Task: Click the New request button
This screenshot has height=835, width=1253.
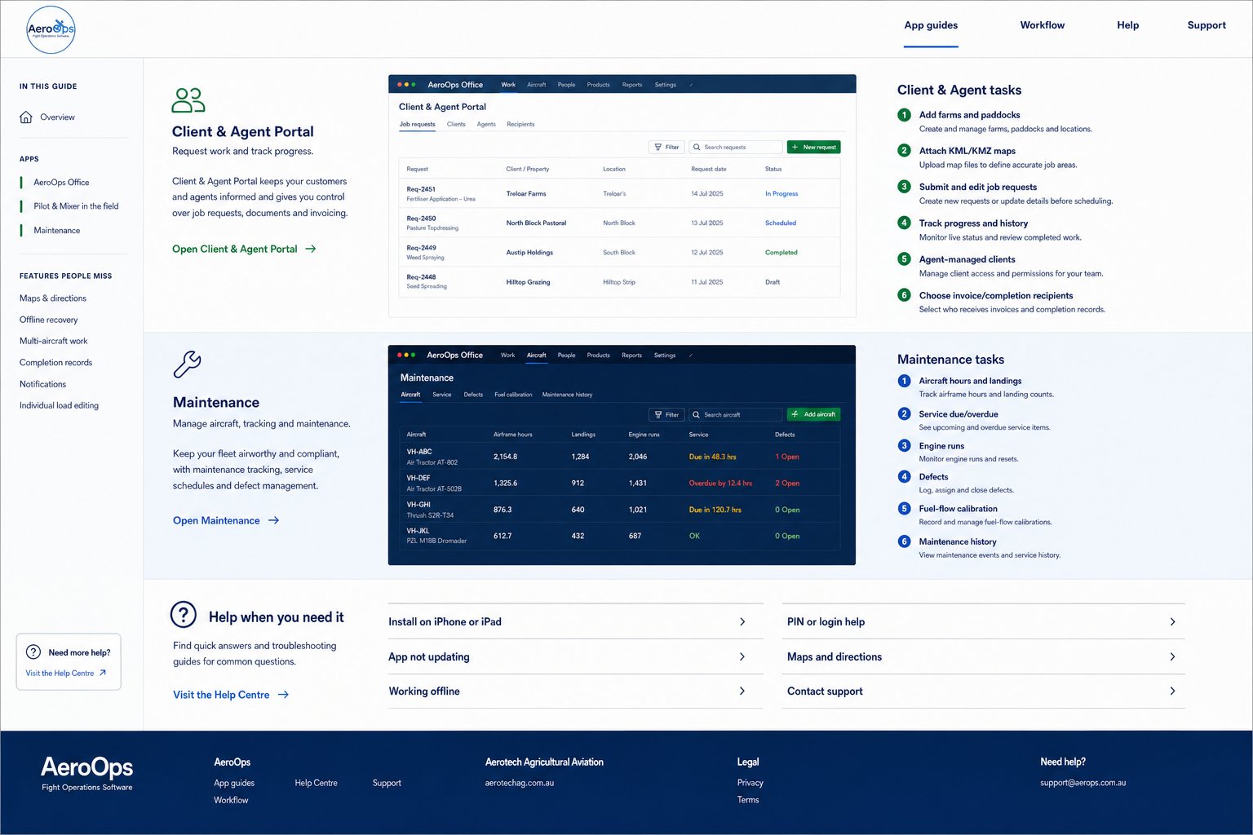Action: [x=813, y=147]
